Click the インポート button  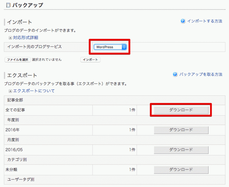91,60
